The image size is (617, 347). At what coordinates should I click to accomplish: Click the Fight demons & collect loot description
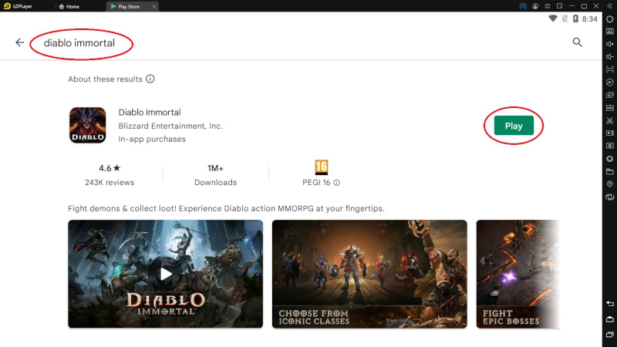[x=226, y=208]
